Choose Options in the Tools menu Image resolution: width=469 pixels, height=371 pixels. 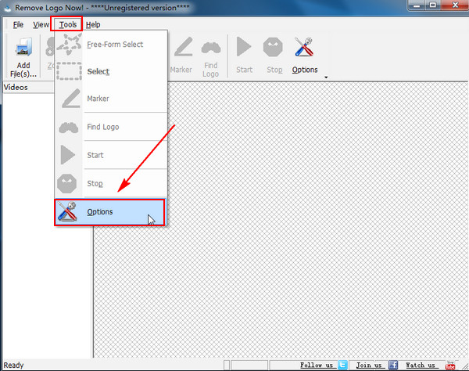(x=109, y=212)
